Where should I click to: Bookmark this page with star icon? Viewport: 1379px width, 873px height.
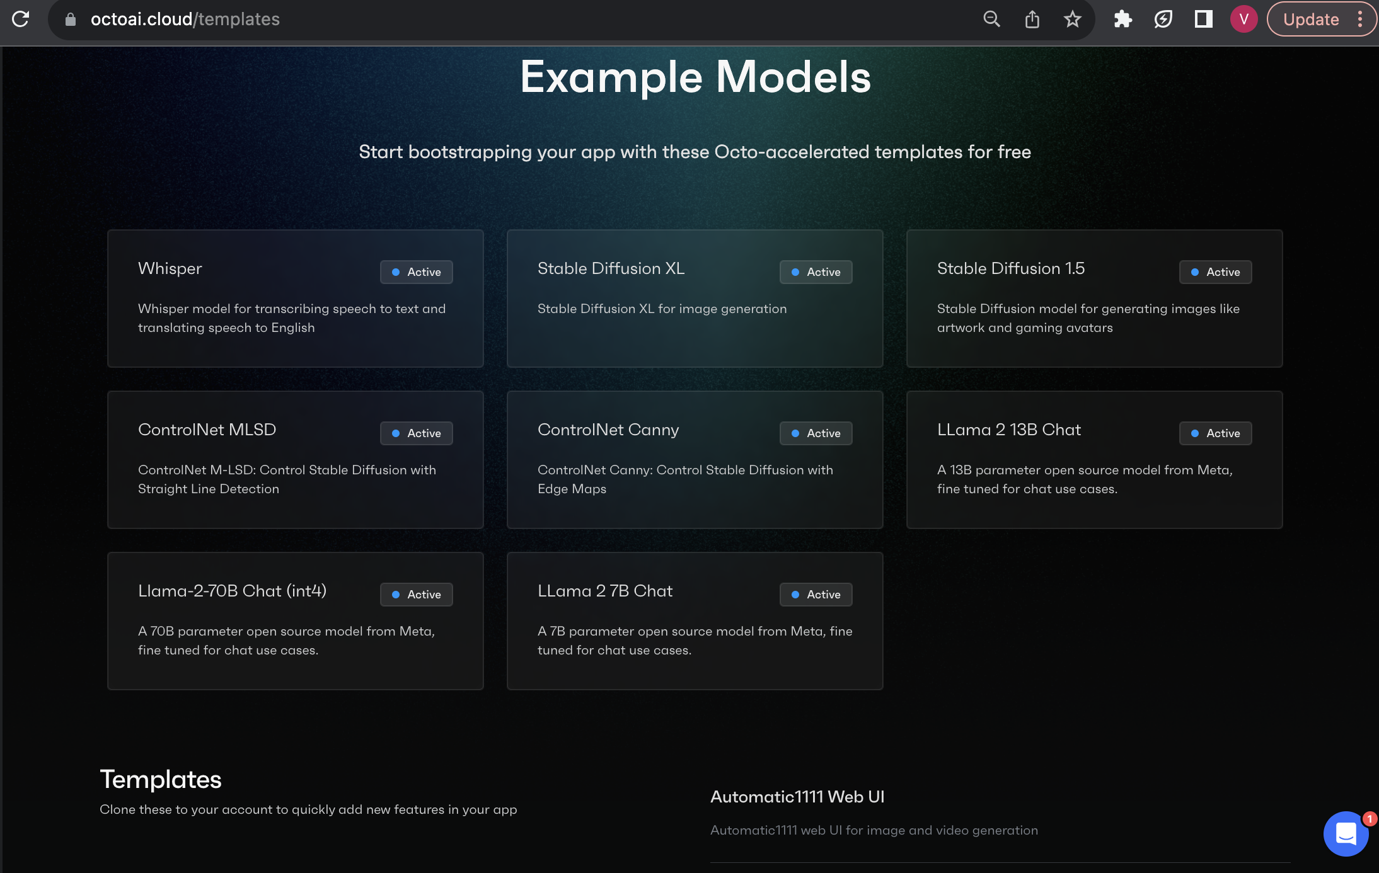pos(1072,20)
